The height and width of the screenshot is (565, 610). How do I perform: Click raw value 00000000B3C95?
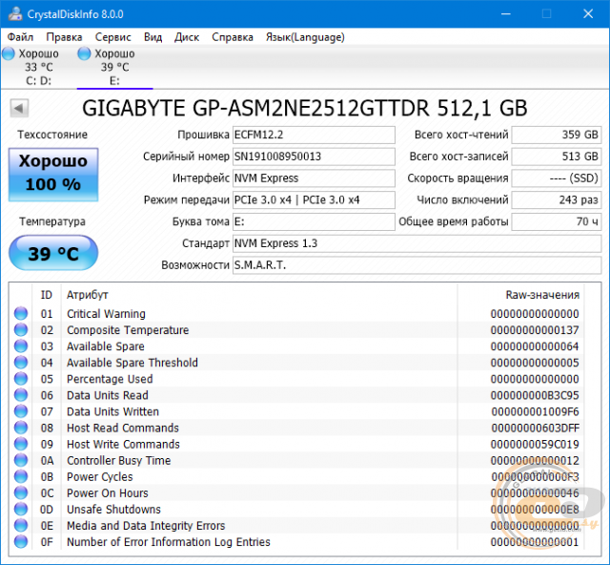[535, 395]
